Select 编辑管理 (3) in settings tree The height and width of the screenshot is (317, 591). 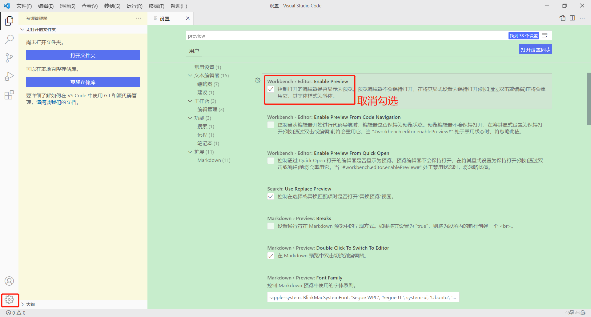coord(211,109)
